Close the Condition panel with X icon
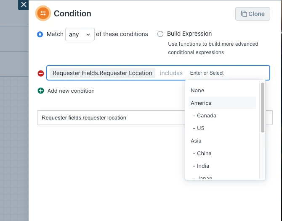The image size is (282, 221). [24, 5]
